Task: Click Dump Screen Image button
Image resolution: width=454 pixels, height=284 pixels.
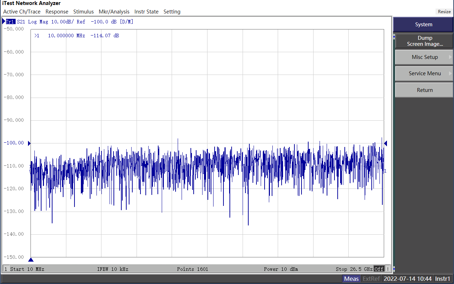Action: pos(425,41)
